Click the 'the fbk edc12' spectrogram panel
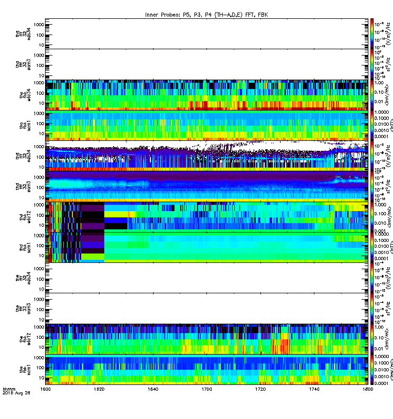The image size is (393, 419). coord(206,339)
